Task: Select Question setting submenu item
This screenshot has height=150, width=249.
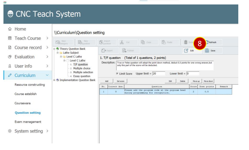Action: coord(28,113)
